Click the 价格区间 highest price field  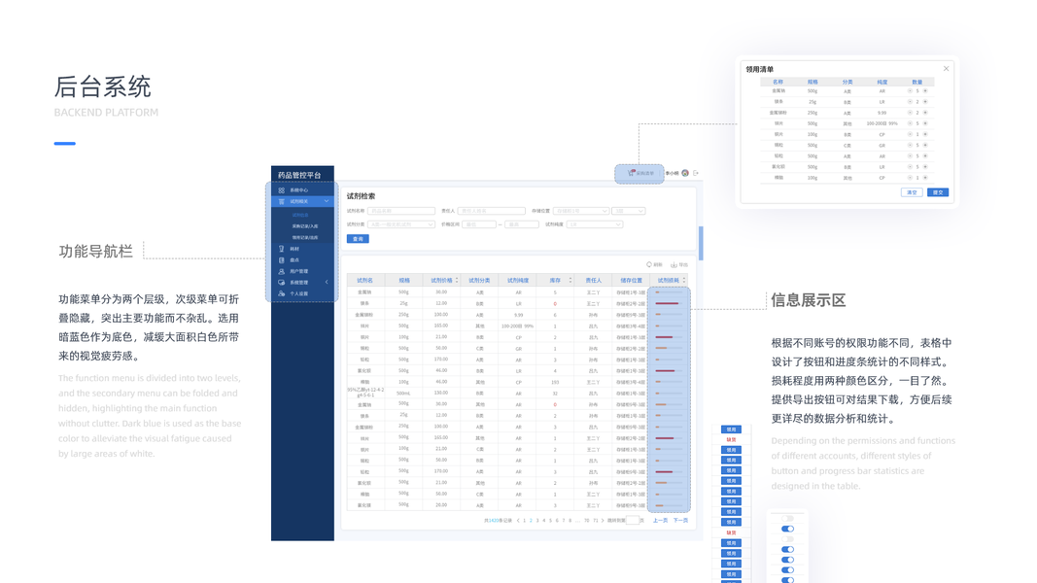coord(522,224)
